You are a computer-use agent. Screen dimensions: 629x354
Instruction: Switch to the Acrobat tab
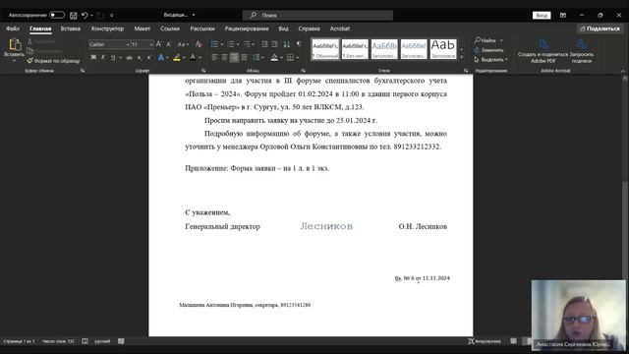point(340,29)
